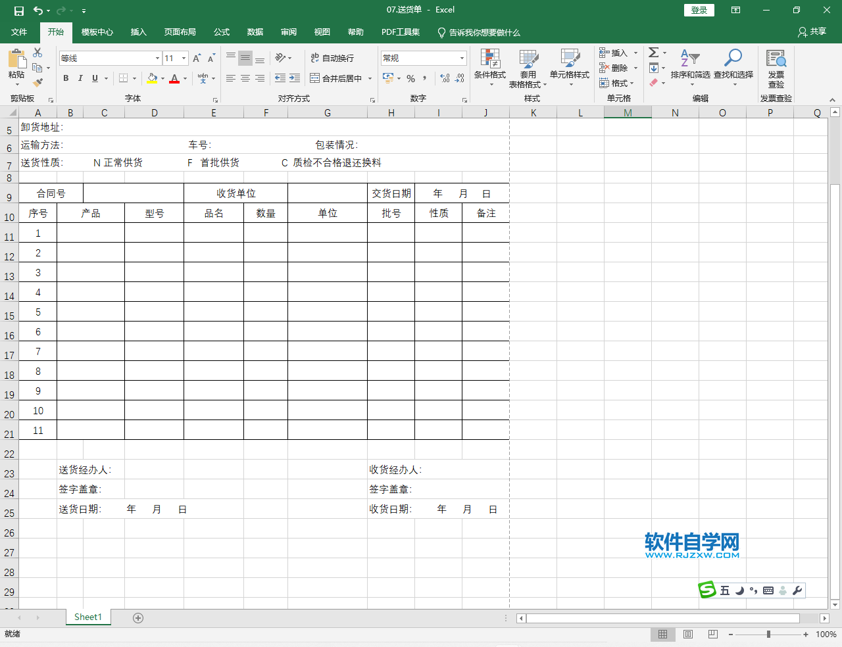Image resolution: width=842 pixels, height=647 pixels.
Task: Toggle middle vertical alignment
Action: click(245, 58)
